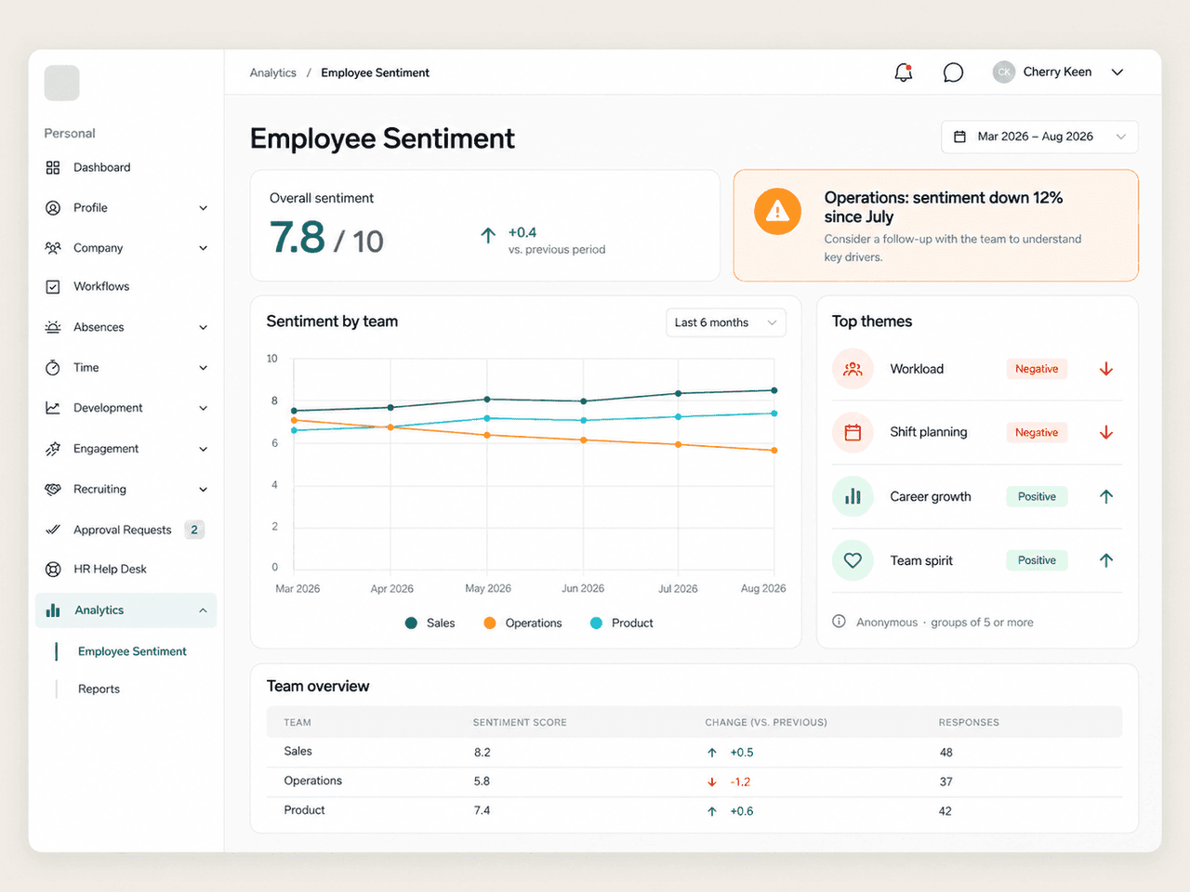Click the orange warning alert icon
The image size is (1190, 892).
[x=777, y=211]
